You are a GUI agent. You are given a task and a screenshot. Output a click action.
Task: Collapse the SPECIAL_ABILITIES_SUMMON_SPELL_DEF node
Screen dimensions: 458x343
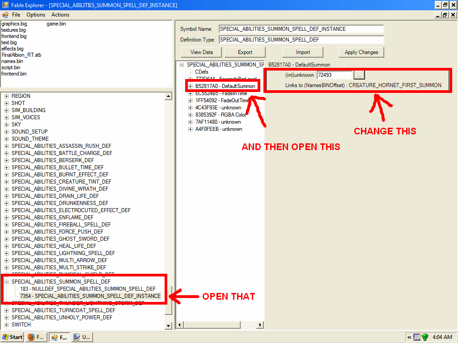click(x=7, y=282)
